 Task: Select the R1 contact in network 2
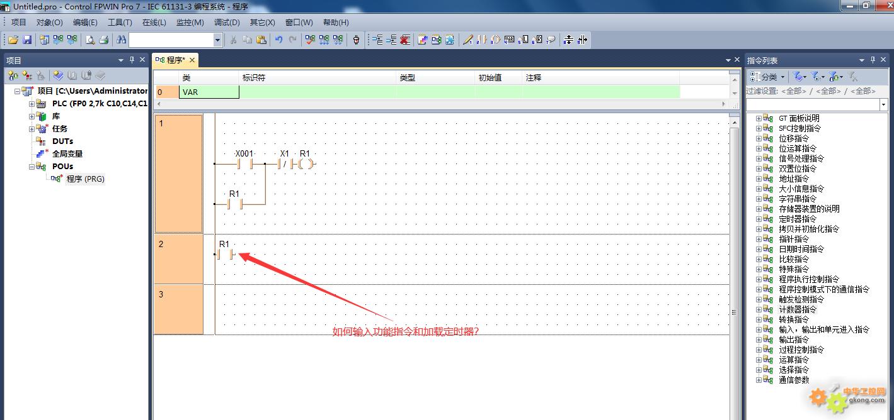tap(225, 254)
